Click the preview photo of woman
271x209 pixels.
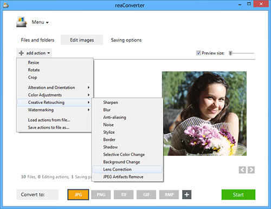[x=204, y=114]
